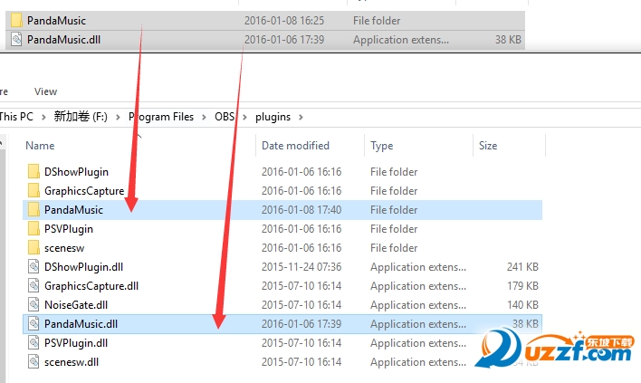This screenshot has height=383, width=641.
Task: Sort by Date modified column header
Action: 295,146
